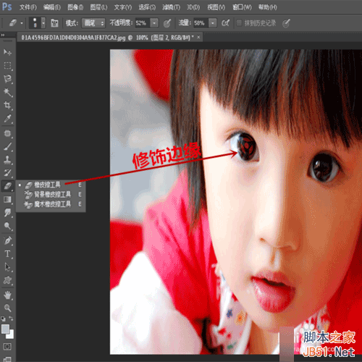This screenshot has height=362, width=362.
Task: Toggle airbrush mode next to flow
Action: coord(225,23)
